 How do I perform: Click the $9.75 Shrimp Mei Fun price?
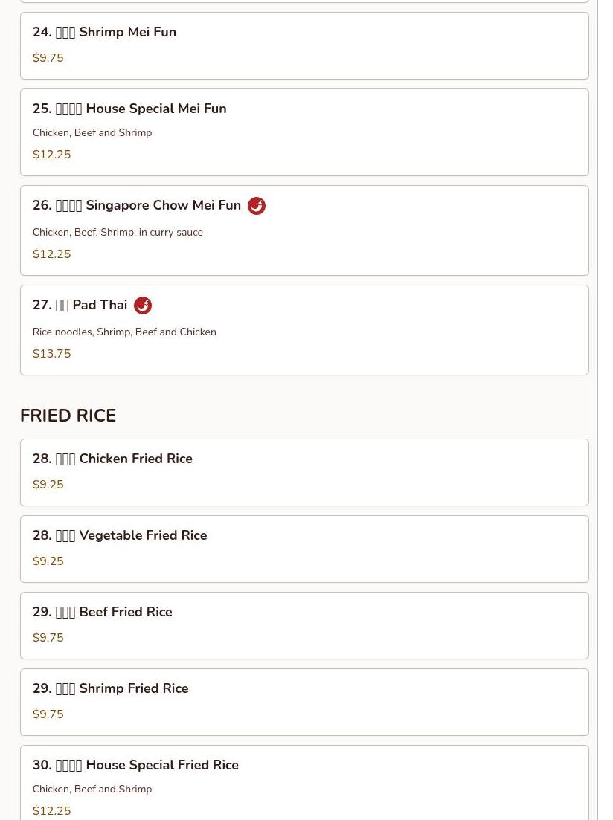(48, 57)
